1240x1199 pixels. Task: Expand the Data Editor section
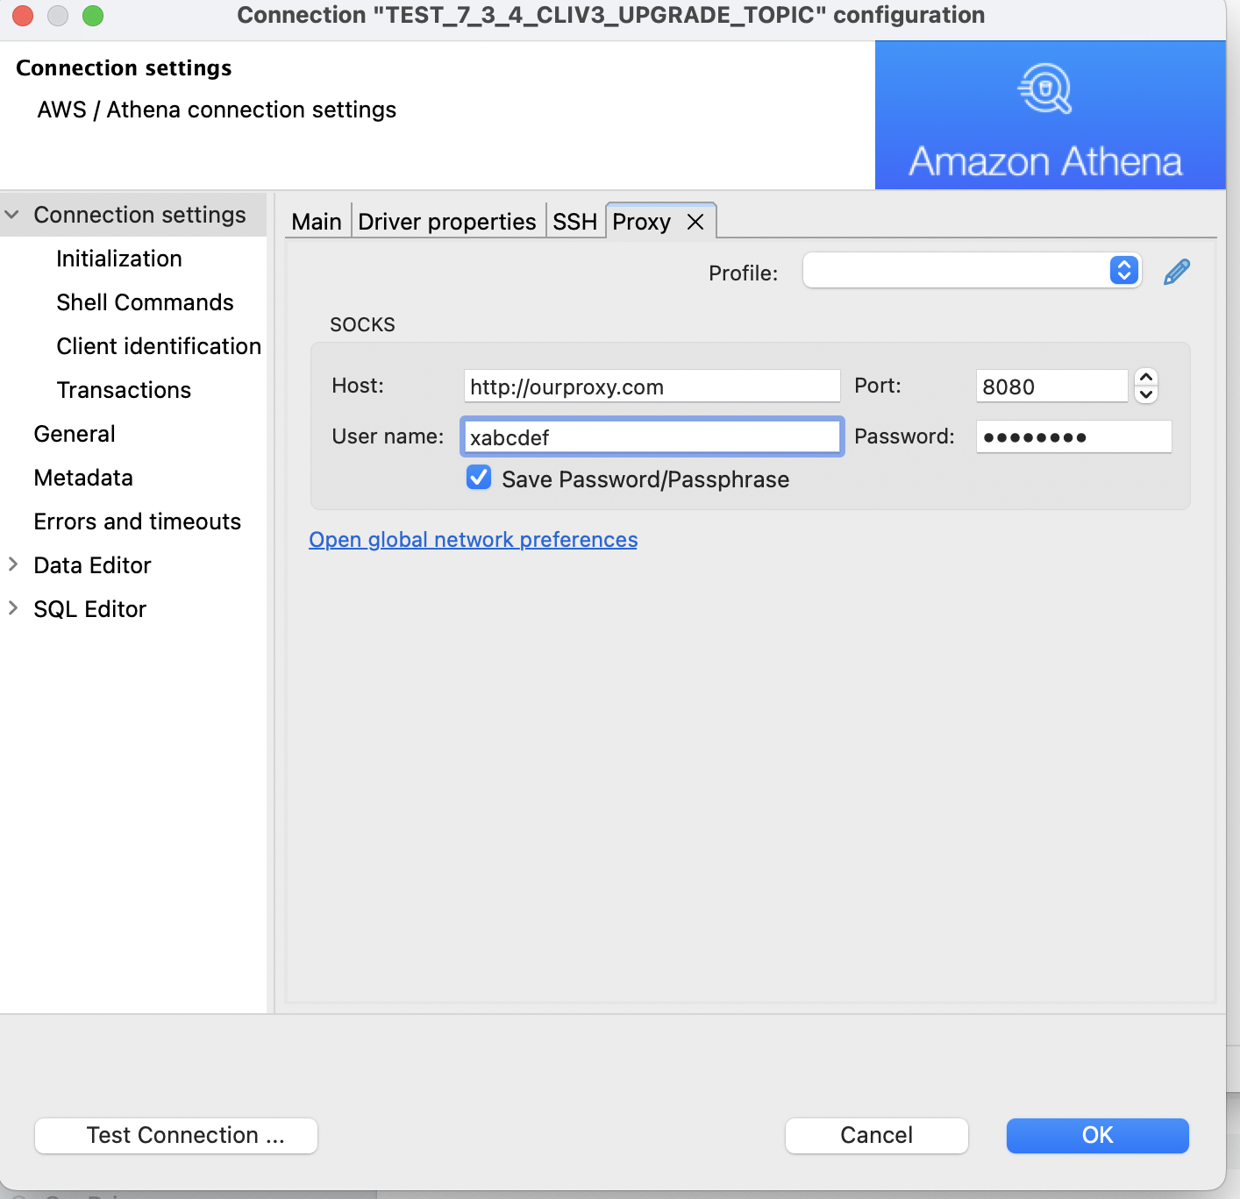12,564
